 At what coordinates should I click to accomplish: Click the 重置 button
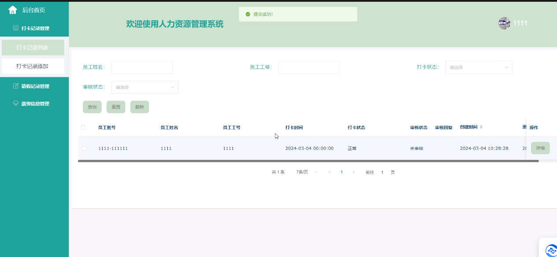[x=116, y=107]
